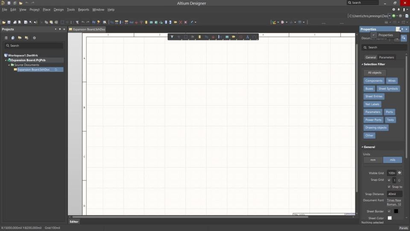Image resolution: width=410 pixels, height=231 pixels.
Task: Click the Place Wire icon in active bar
Action: point(207,37)
